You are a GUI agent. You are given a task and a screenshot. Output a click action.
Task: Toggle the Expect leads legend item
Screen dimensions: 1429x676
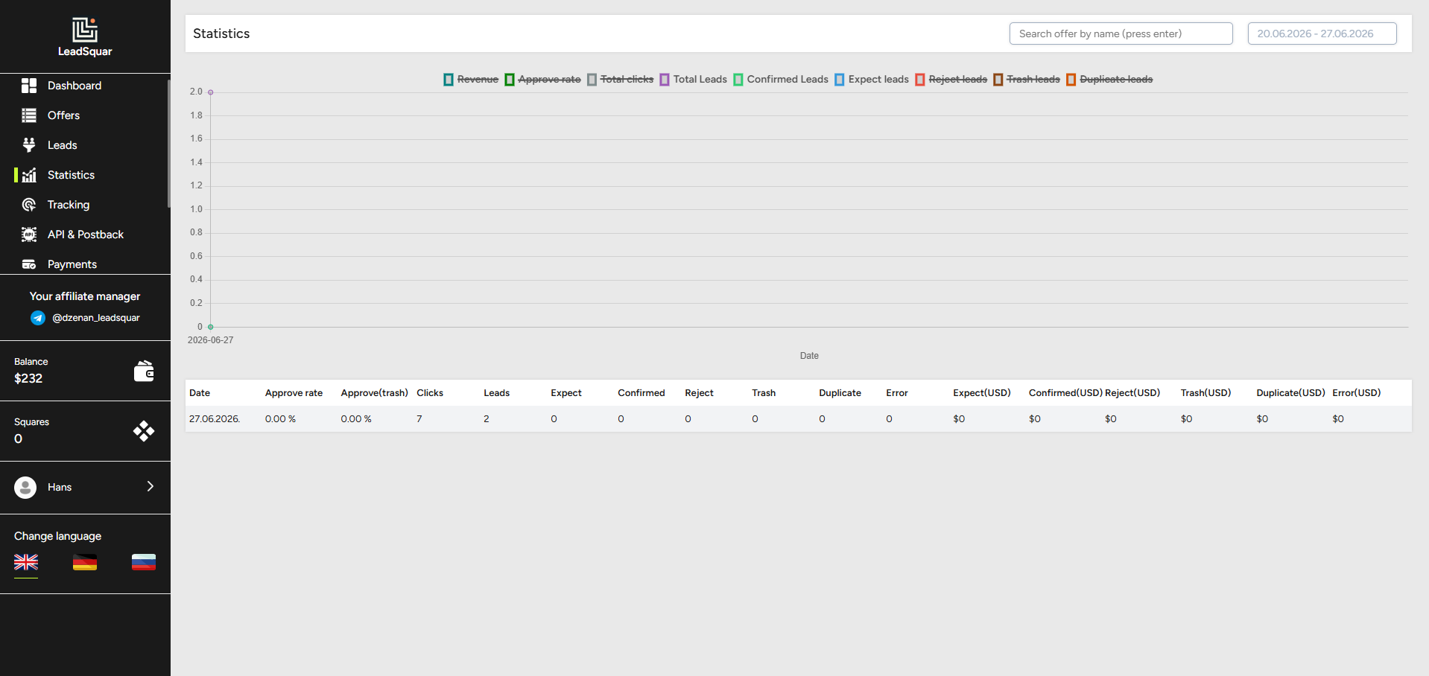coord(872,80)
